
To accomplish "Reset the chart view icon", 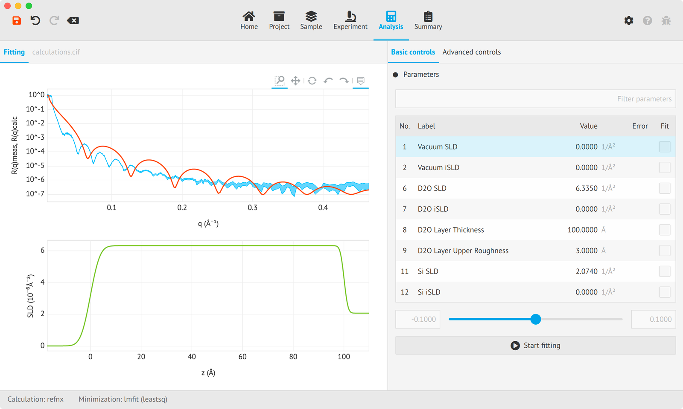I will pyautogui.click(x=312, y=81).
